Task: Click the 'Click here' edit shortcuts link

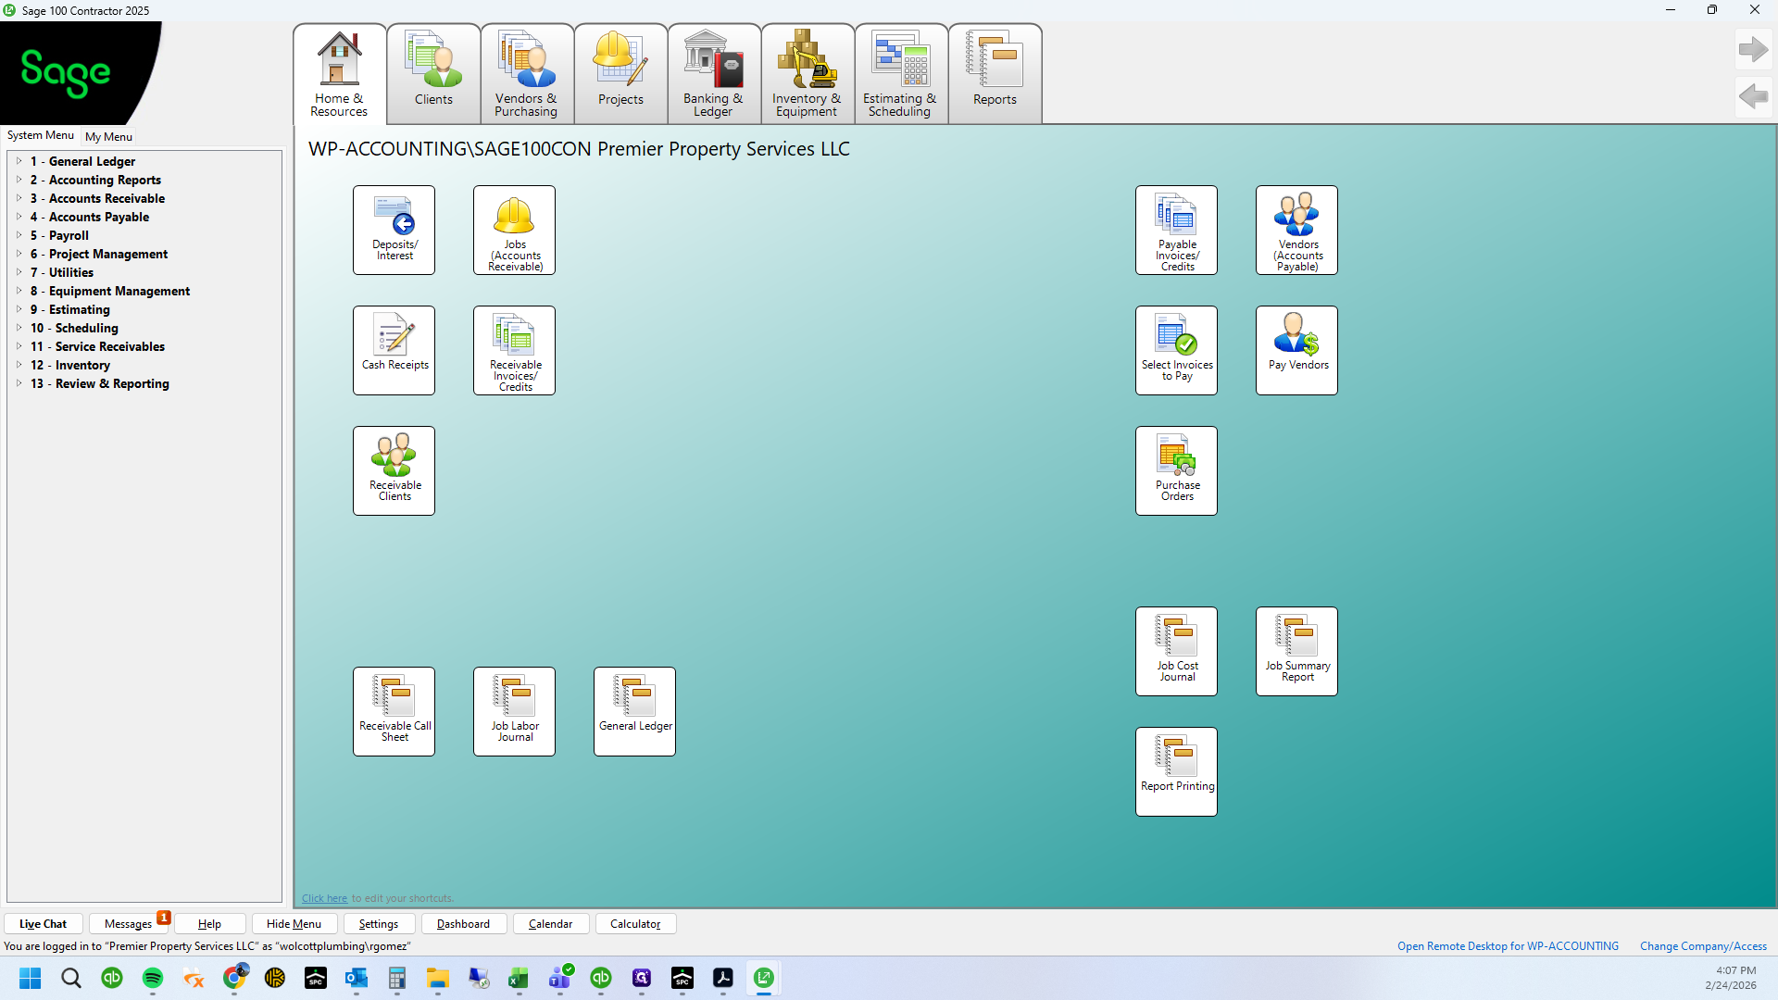Action: [x=324, y=898]
